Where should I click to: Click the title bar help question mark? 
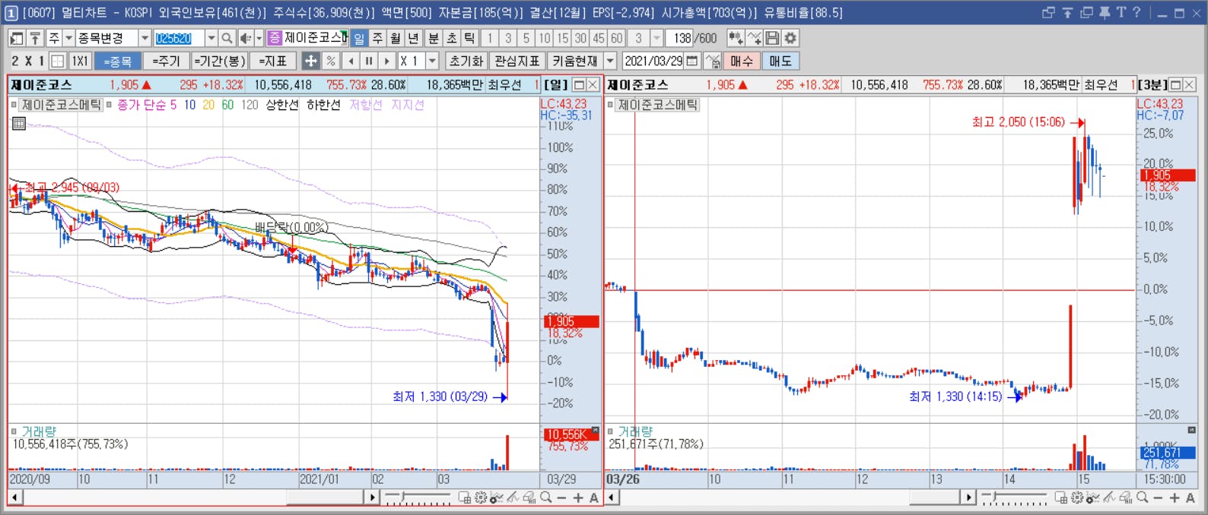click(x=1136, y=12)
